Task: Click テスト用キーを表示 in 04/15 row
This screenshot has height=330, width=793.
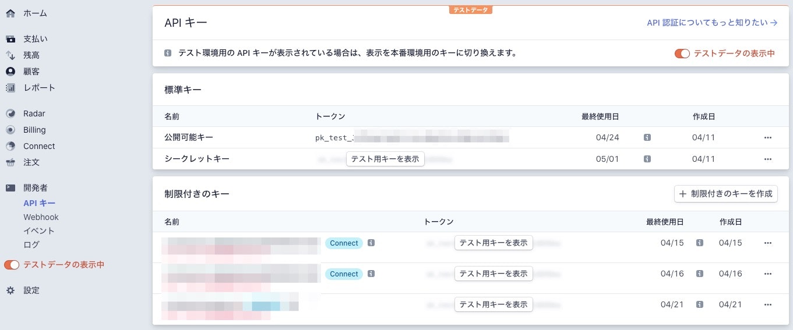Action: 494,243
